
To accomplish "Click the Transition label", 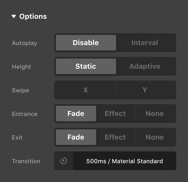I will click(x=26, y=161).
